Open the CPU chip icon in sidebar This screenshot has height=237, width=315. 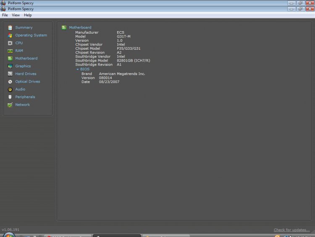(10, 43)
